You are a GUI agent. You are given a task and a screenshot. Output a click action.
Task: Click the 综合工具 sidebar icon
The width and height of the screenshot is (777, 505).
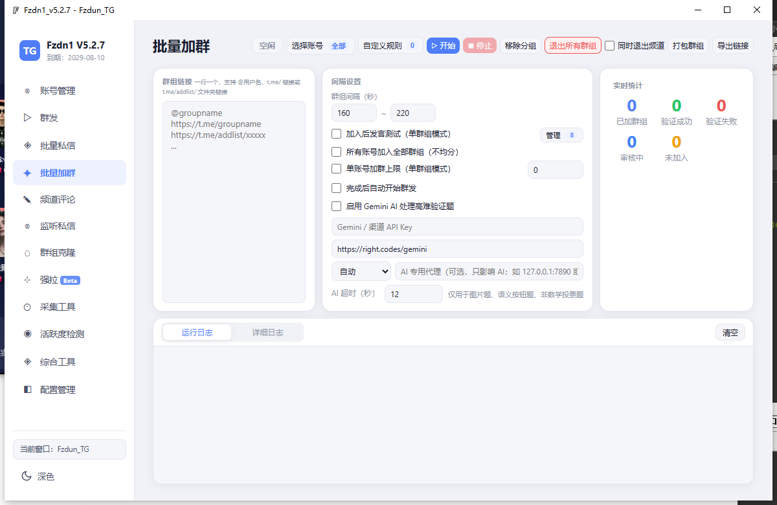click(x=27, y=362)
